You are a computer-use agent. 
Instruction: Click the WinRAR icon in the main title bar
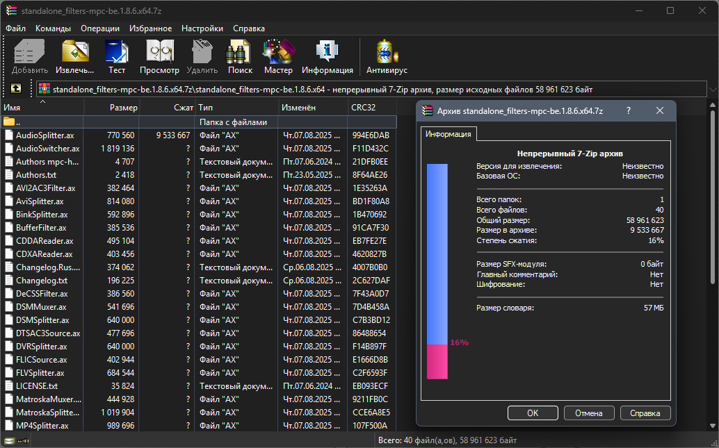[x=11, y=10]
